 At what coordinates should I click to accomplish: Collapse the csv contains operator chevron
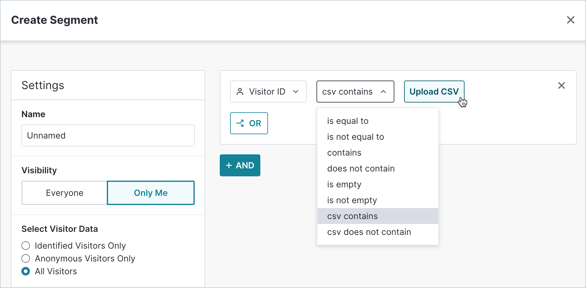pyautogui.click(x=383, y=92)
